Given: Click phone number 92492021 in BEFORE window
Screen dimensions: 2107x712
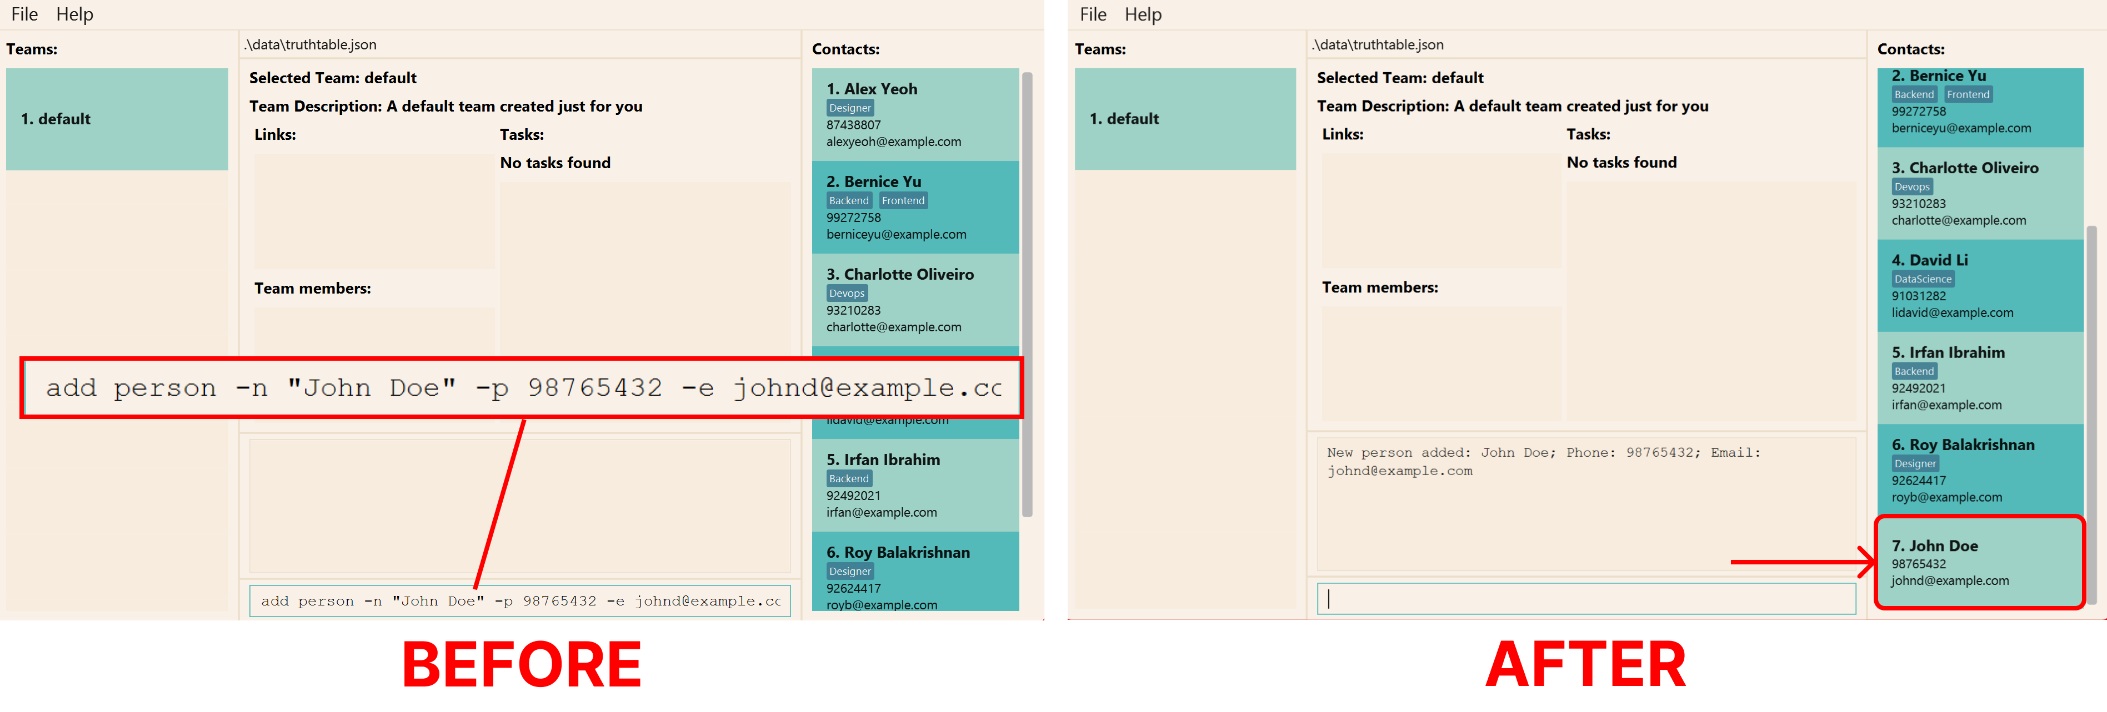Looking at the screenshot, I should pos(853,496).
